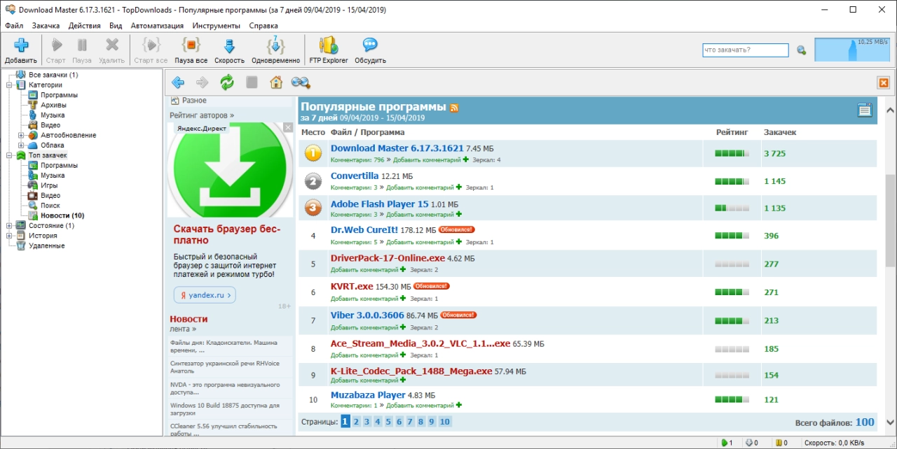The width and height of the screenshot is (897, 449).
Task: Open the Скорость speed toolbar icon
Action: (229, 45)
